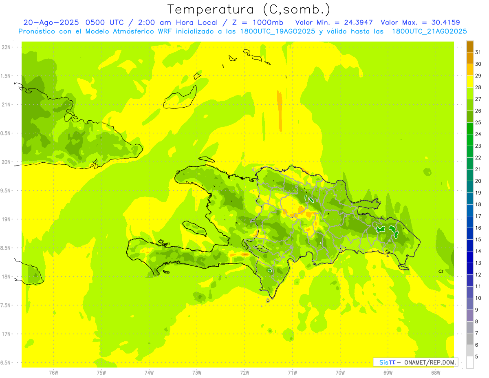Screen dimensions: 489x378
Task: Click the '17N' latitude label
Action: tap(7, 334)
